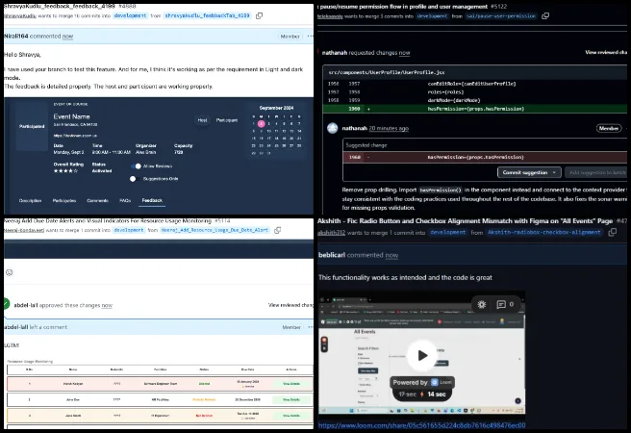Image resolution: width=631 pixels, height=433 pixels.
Task: Open UserProfile.jsx file path header
Action: coord(387,72)
